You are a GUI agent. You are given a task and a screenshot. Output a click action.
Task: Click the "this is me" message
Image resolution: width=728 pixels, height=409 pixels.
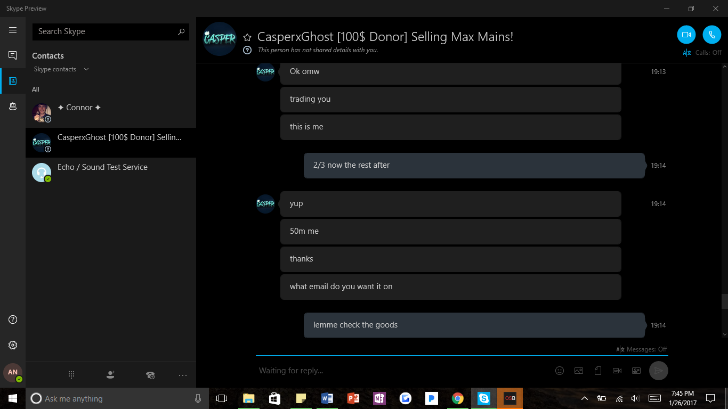[451, 127]
